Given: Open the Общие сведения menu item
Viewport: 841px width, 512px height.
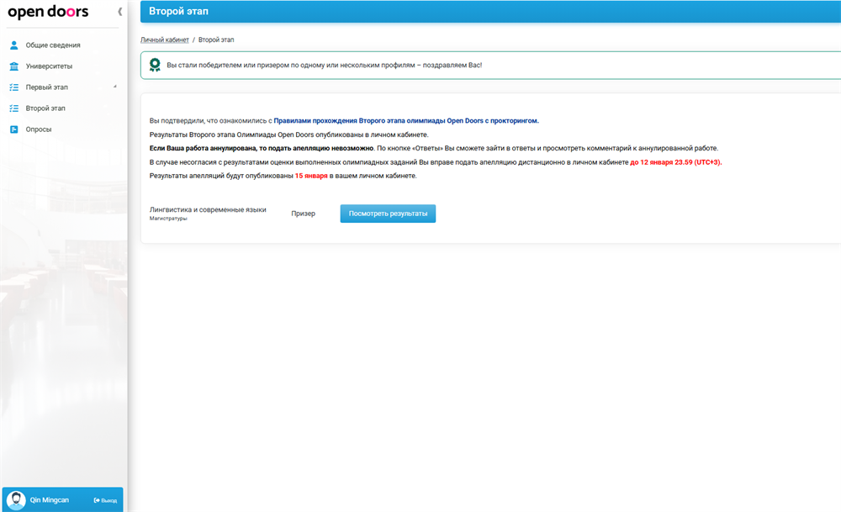Looking at the screenshot, I should click(53, 45).
